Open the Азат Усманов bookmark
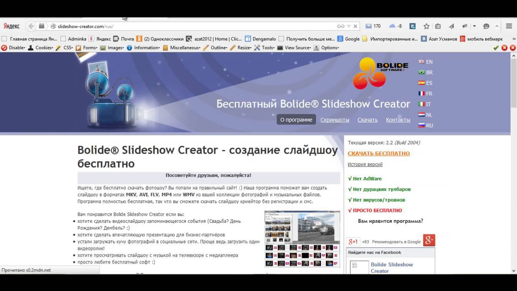The image size is (517, 291). point(439,39)
